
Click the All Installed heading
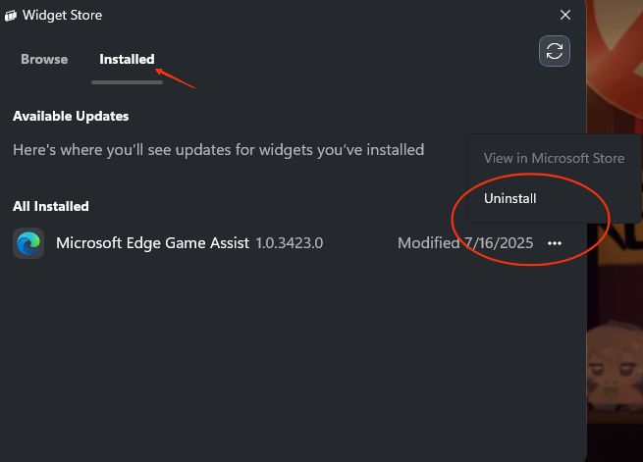click(x=51, y=206)
